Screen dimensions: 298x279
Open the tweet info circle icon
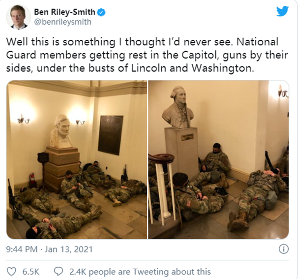click(x=284, y=249)
